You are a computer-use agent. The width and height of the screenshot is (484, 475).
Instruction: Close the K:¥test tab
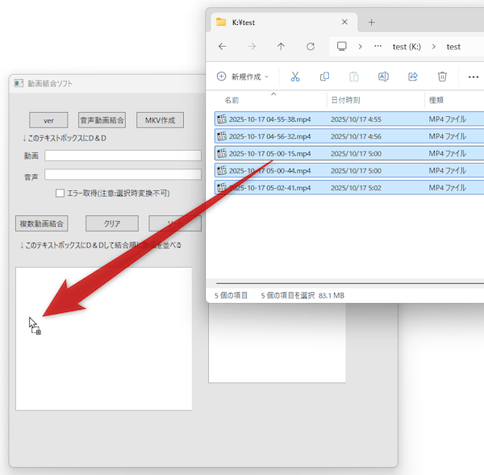click(344, 22)
